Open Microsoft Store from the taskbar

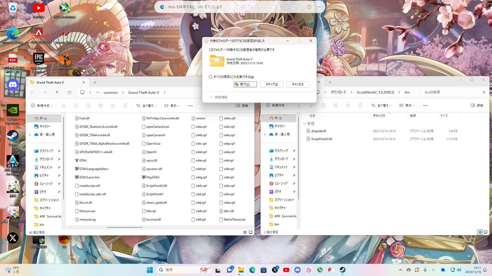[x=264, y=270]
